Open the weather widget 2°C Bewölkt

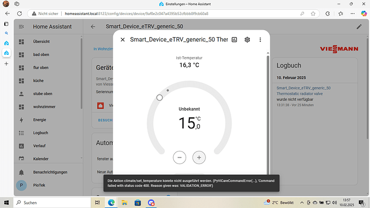[279, 203]
